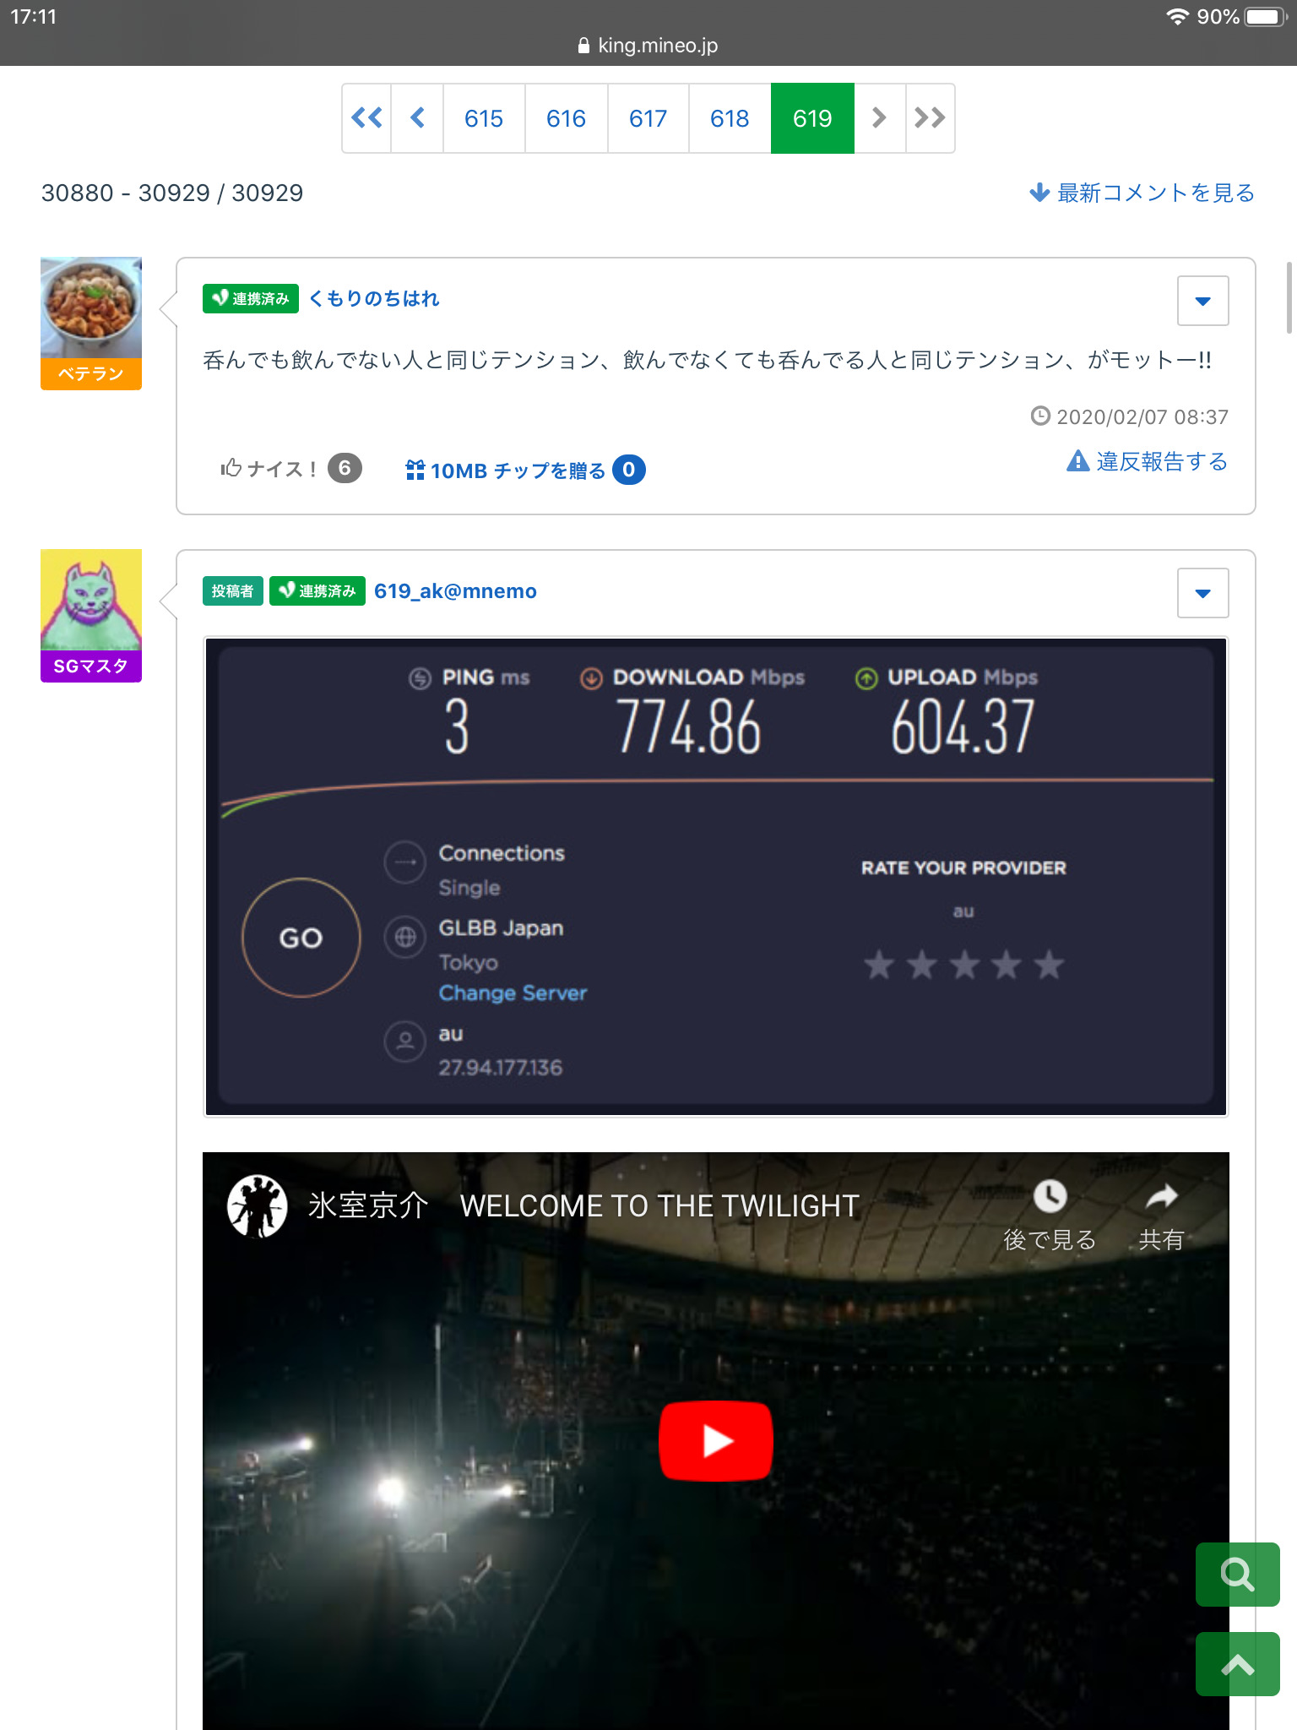Jump to first page with double-left arrows
The image size is (1297, 1730).
[x=366, y=118]
